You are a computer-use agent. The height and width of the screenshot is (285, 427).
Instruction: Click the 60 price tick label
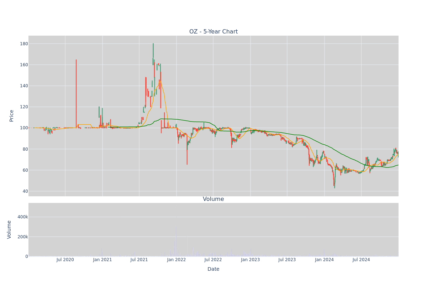(26, 170)
